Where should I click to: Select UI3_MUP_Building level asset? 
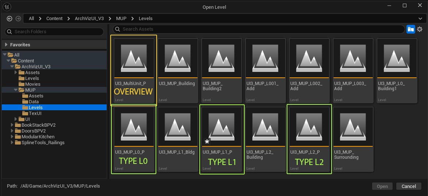(178, 70)
